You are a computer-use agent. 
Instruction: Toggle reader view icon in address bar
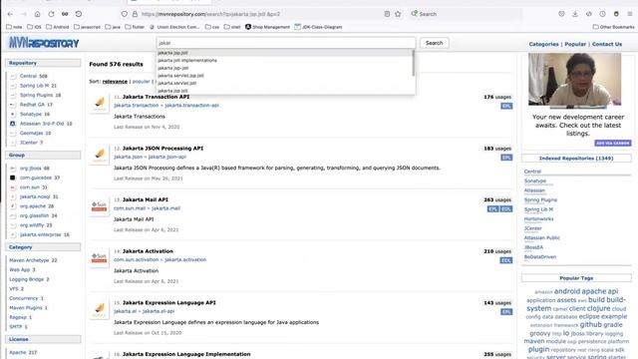pos(387,14)
